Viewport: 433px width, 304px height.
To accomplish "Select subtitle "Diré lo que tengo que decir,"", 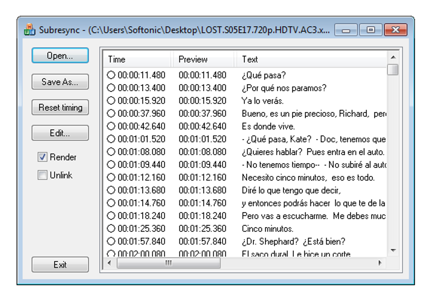I will [291, 190].
